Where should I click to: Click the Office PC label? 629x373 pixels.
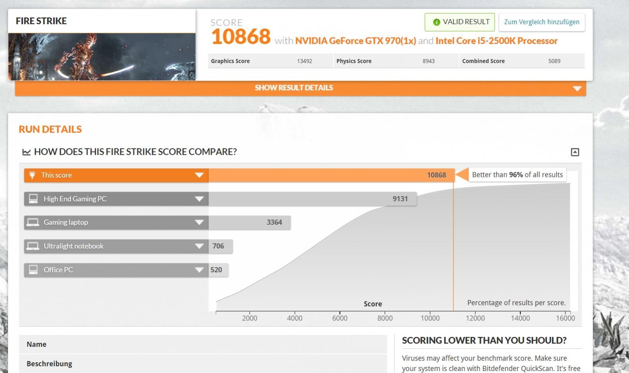[x=58, y=270]
